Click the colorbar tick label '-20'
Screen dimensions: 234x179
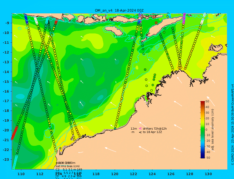coord(208,141)
